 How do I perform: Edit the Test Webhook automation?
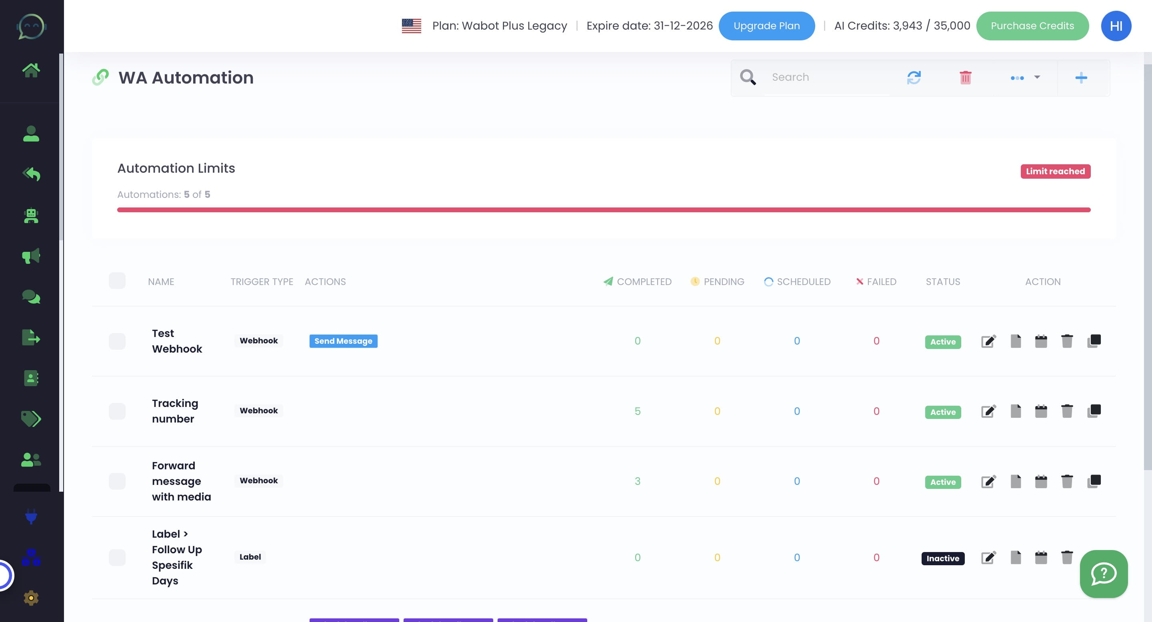tap(988, 341)
